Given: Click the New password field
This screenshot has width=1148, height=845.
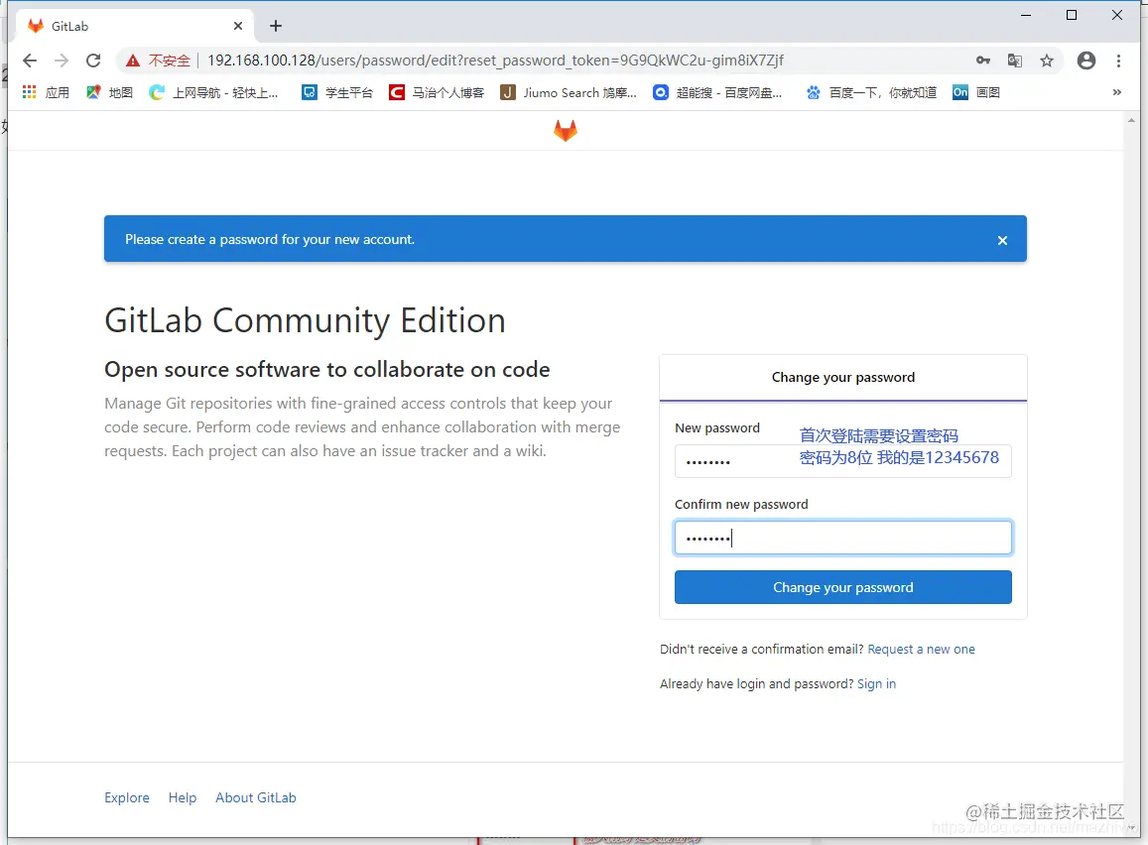Looking at the screenshot, I should pyautogui.click(x=842, y=461).
